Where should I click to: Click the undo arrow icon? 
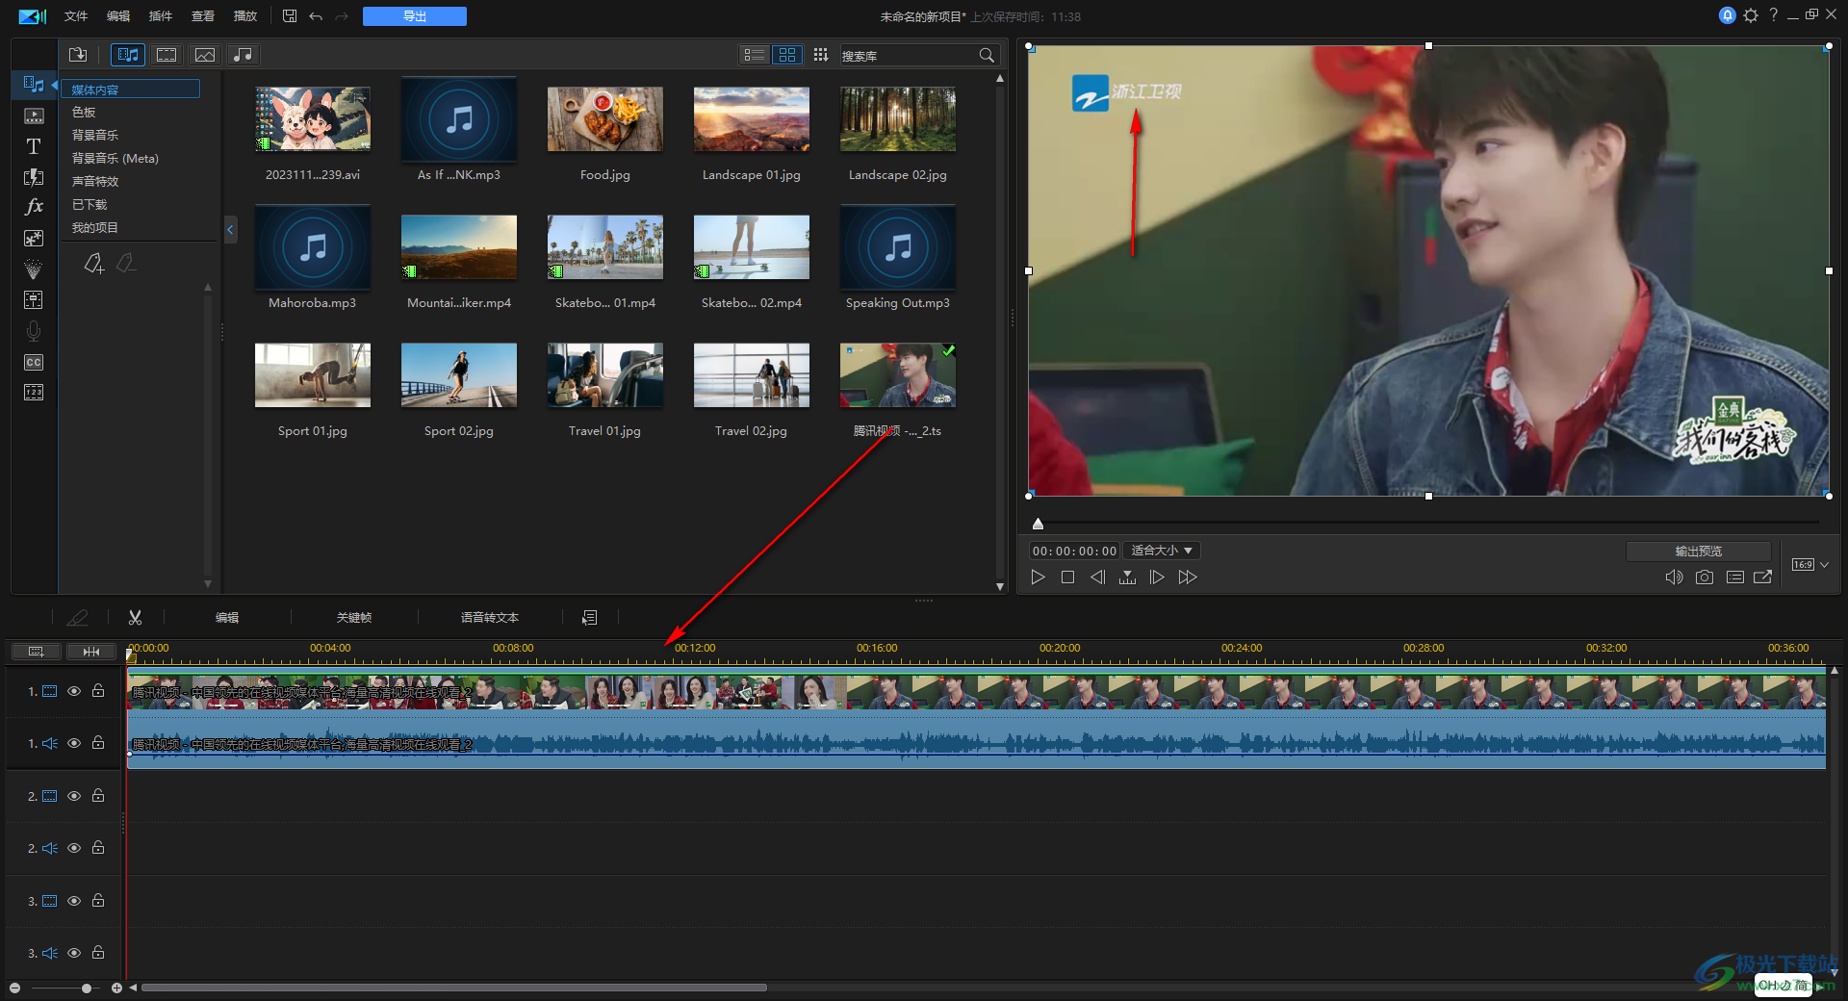coord(316,16)
